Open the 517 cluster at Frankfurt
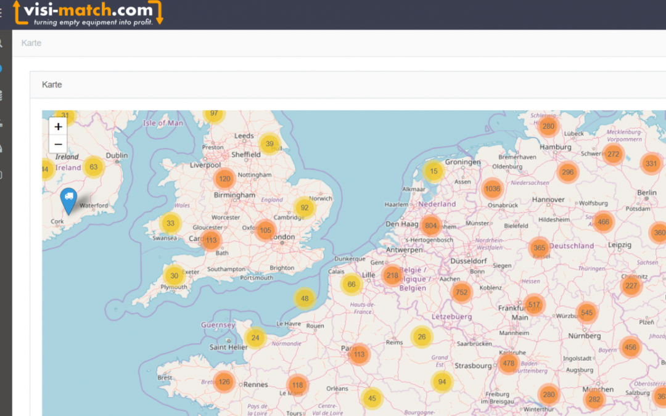Viewport: 666px width, 416px height. (534, 305)
